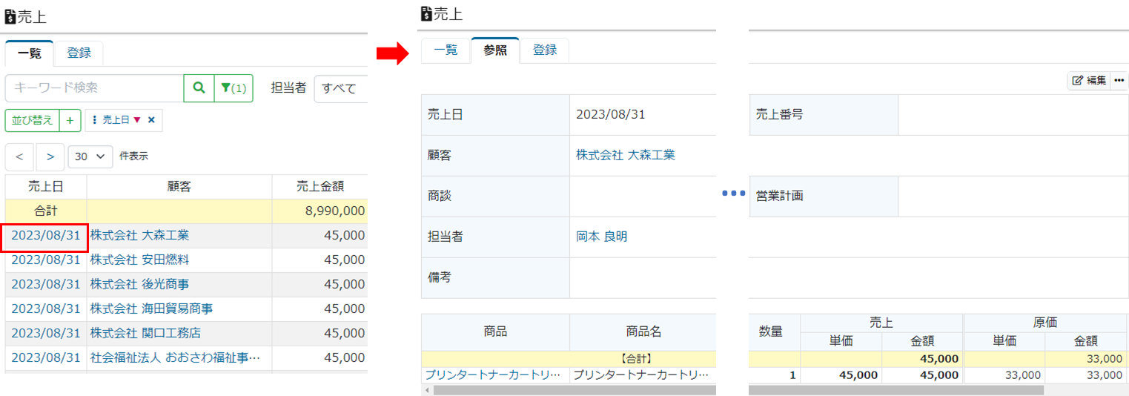Select the 一覧 tab in left list panel

[x=30, y=53]
